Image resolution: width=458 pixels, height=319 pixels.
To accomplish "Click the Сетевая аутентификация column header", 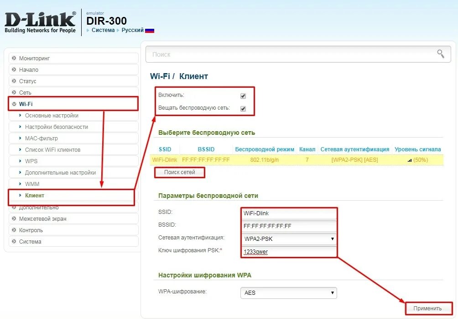I will pyautogui.click(x=355, y=149).
